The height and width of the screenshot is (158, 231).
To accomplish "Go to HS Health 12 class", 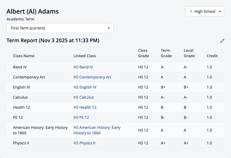I will [85, 107].
